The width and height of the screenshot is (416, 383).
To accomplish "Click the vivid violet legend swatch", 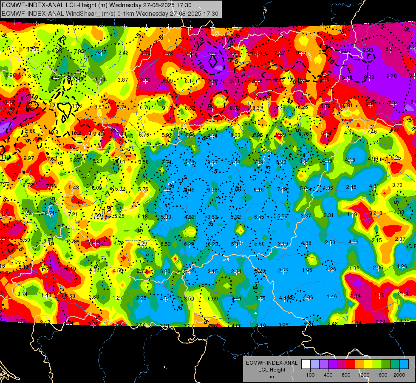I will tap(333, 364).
